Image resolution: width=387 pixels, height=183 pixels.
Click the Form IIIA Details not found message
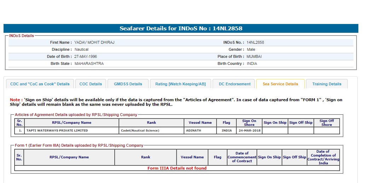pos(177,168)
